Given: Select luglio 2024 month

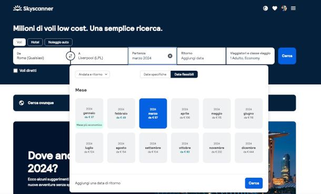Looking at the screenshot, I should click(89, 148).
